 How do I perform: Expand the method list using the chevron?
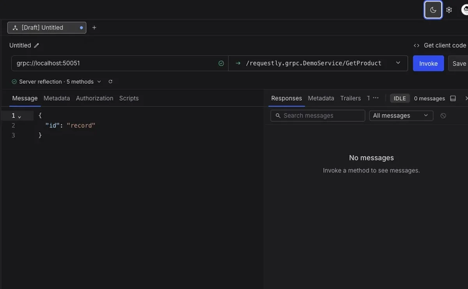click(x=398, y=63)
